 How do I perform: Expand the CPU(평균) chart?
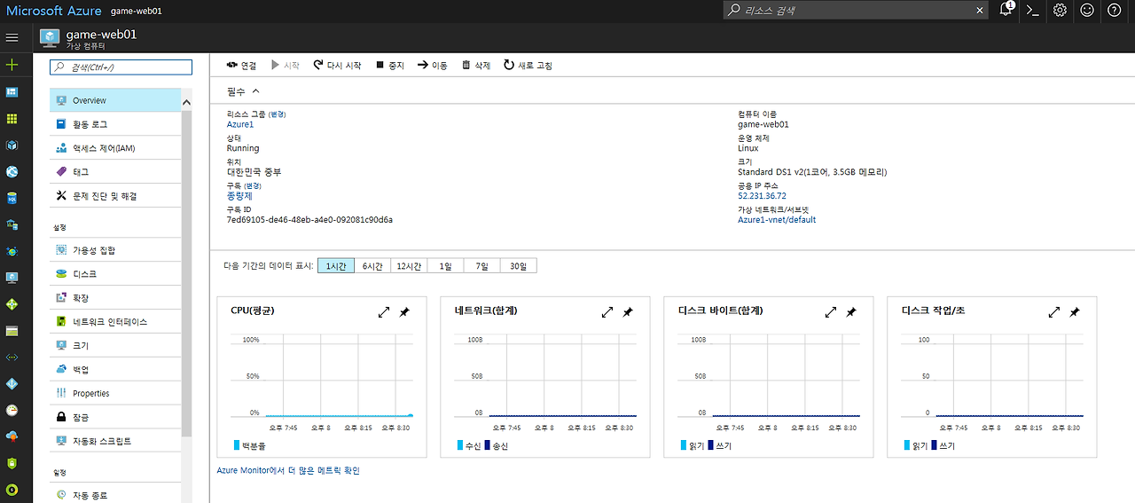384,312
